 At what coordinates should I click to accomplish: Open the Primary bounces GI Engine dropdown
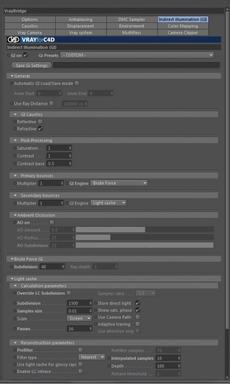tap(119, 183)
